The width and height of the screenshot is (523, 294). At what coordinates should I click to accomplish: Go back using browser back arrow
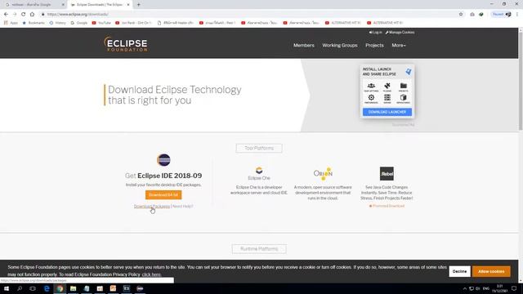pyautogui.click(x=6, y=15)
